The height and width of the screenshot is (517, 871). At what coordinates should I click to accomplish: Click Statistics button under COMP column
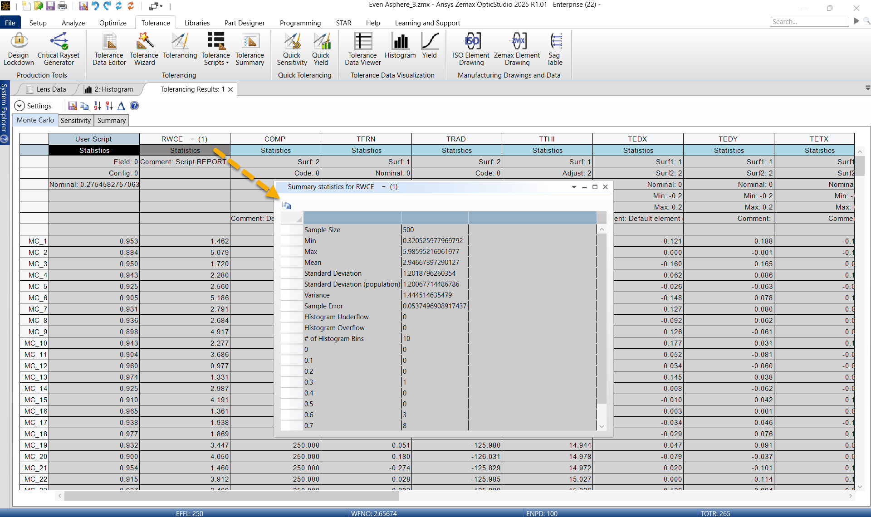tap(275, 150)
